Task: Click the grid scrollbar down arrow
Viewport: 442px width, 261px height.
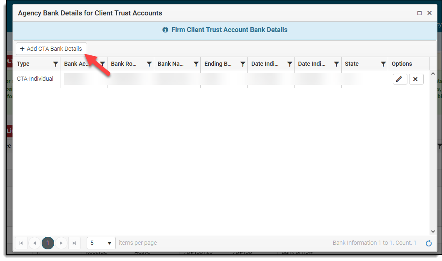Action: click(x=433, y=231)
